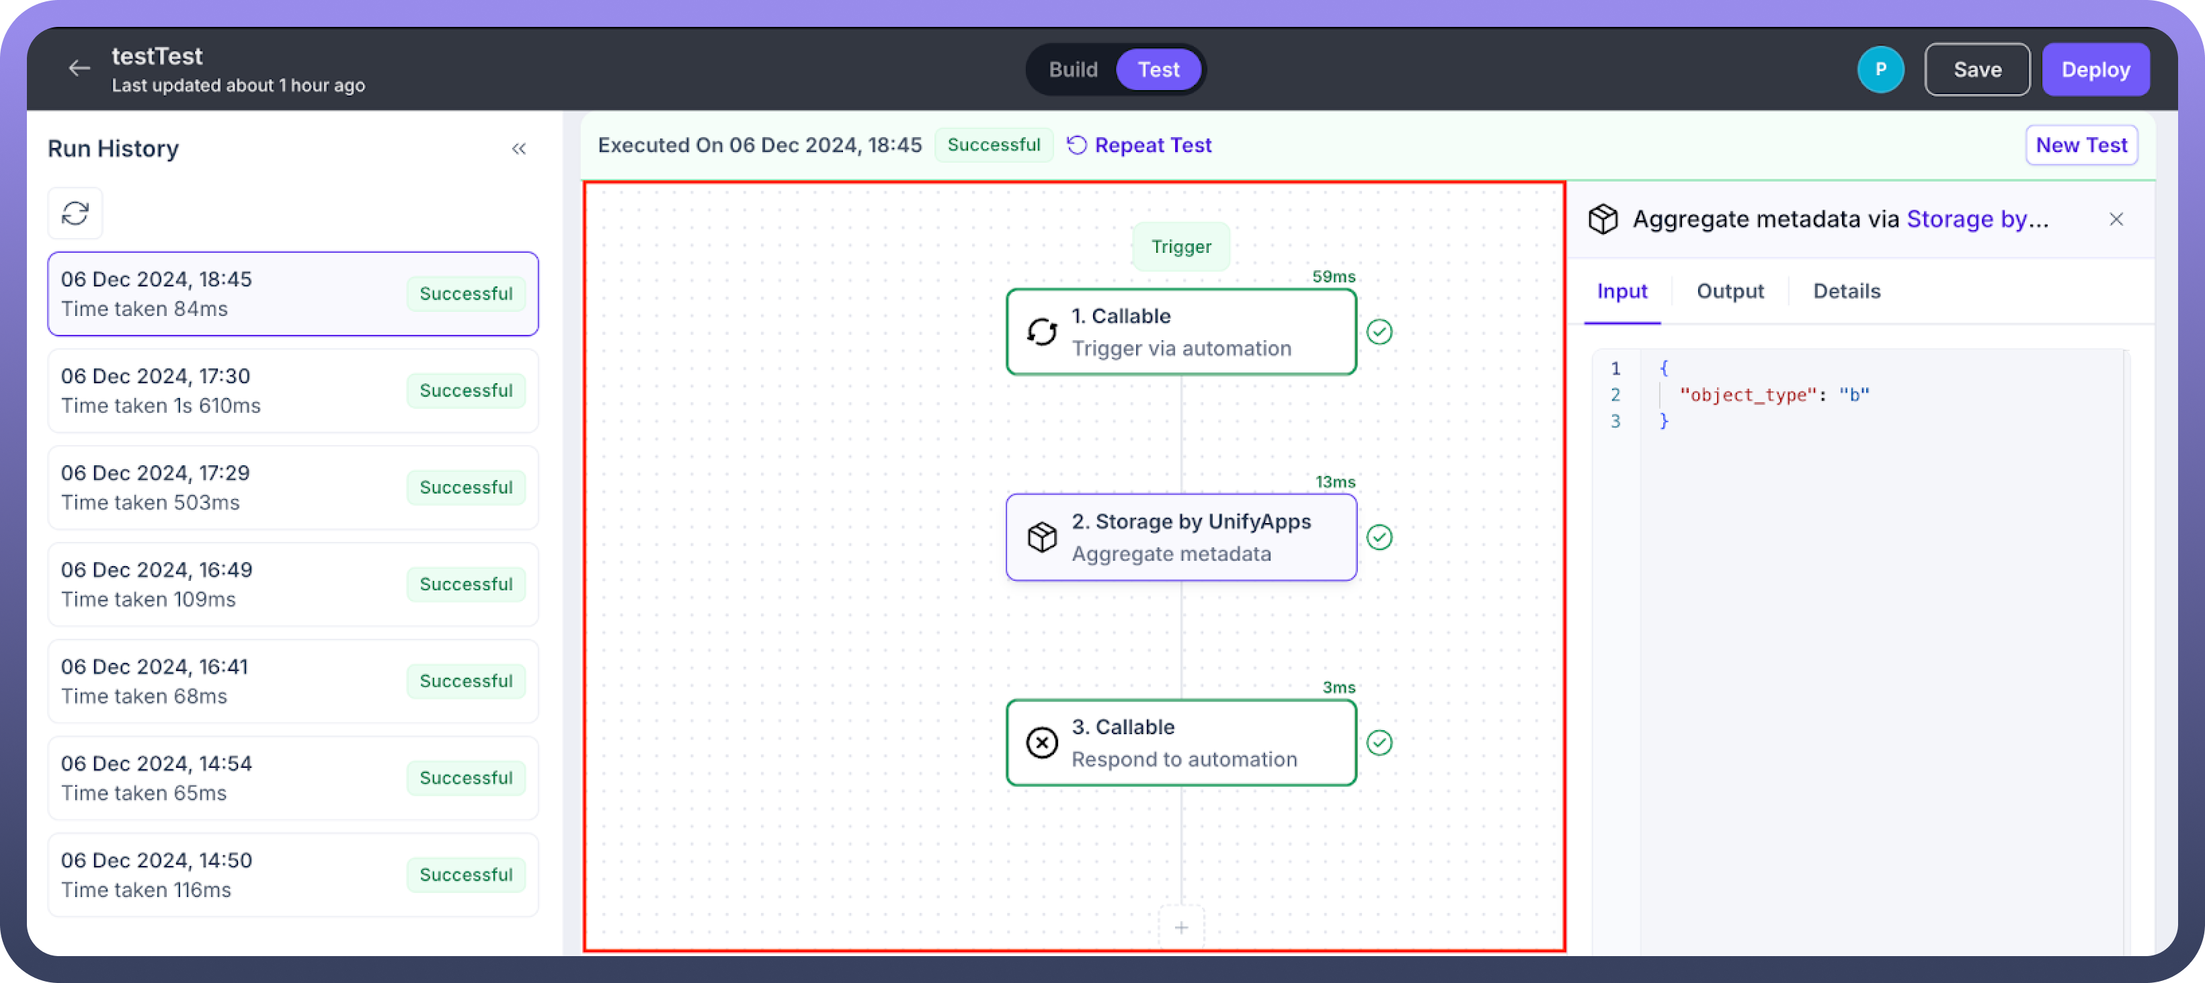Select the 06 Dec 2024, 17:30 run

292,391
